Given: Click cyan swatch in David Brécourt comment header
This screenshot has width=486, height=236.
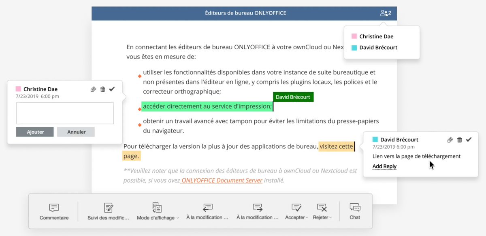Looking at the screenshot, I should pyautogui.click(x=375, y=139).
